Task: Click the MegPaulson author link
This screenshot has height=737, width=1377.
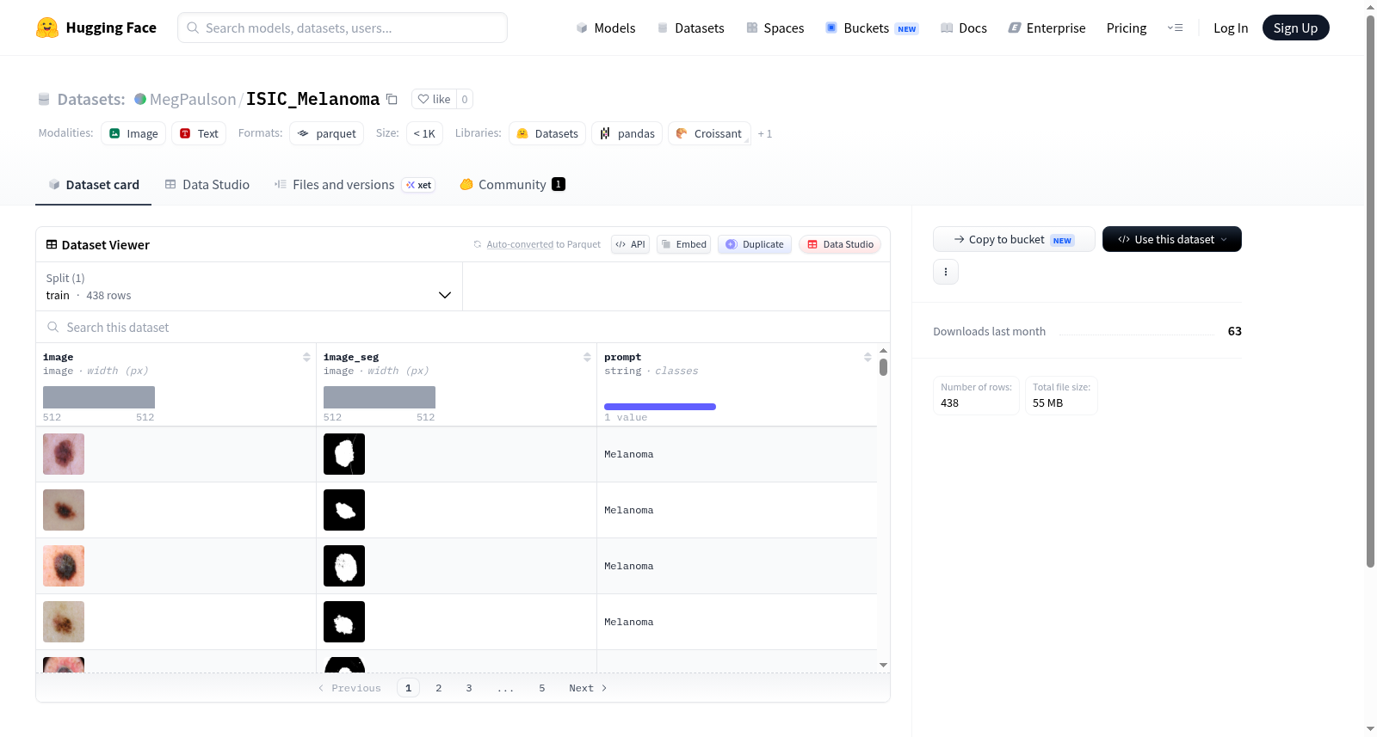Action: coord(193,99)
